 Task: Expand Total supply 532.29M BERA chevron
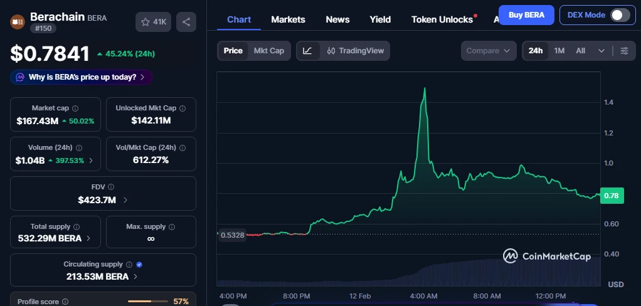tap(88, 238)
